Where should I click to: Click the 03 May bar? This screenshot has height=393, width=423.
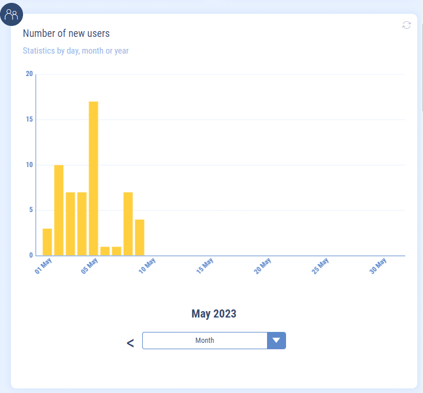point(70,224)
